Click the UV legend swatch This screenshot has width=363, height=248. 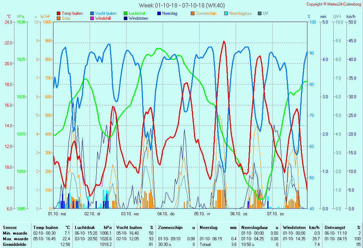tap(259, 13)
